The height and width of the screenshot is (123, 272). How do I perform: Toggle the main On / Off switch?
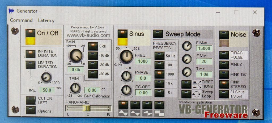pos(30,37)
